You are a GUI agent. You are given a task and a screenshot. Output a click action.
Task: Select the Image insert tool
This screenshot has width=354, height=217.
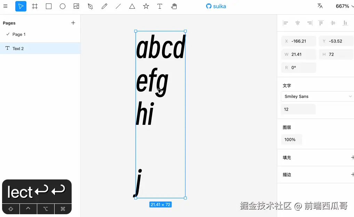coord(77,6)
